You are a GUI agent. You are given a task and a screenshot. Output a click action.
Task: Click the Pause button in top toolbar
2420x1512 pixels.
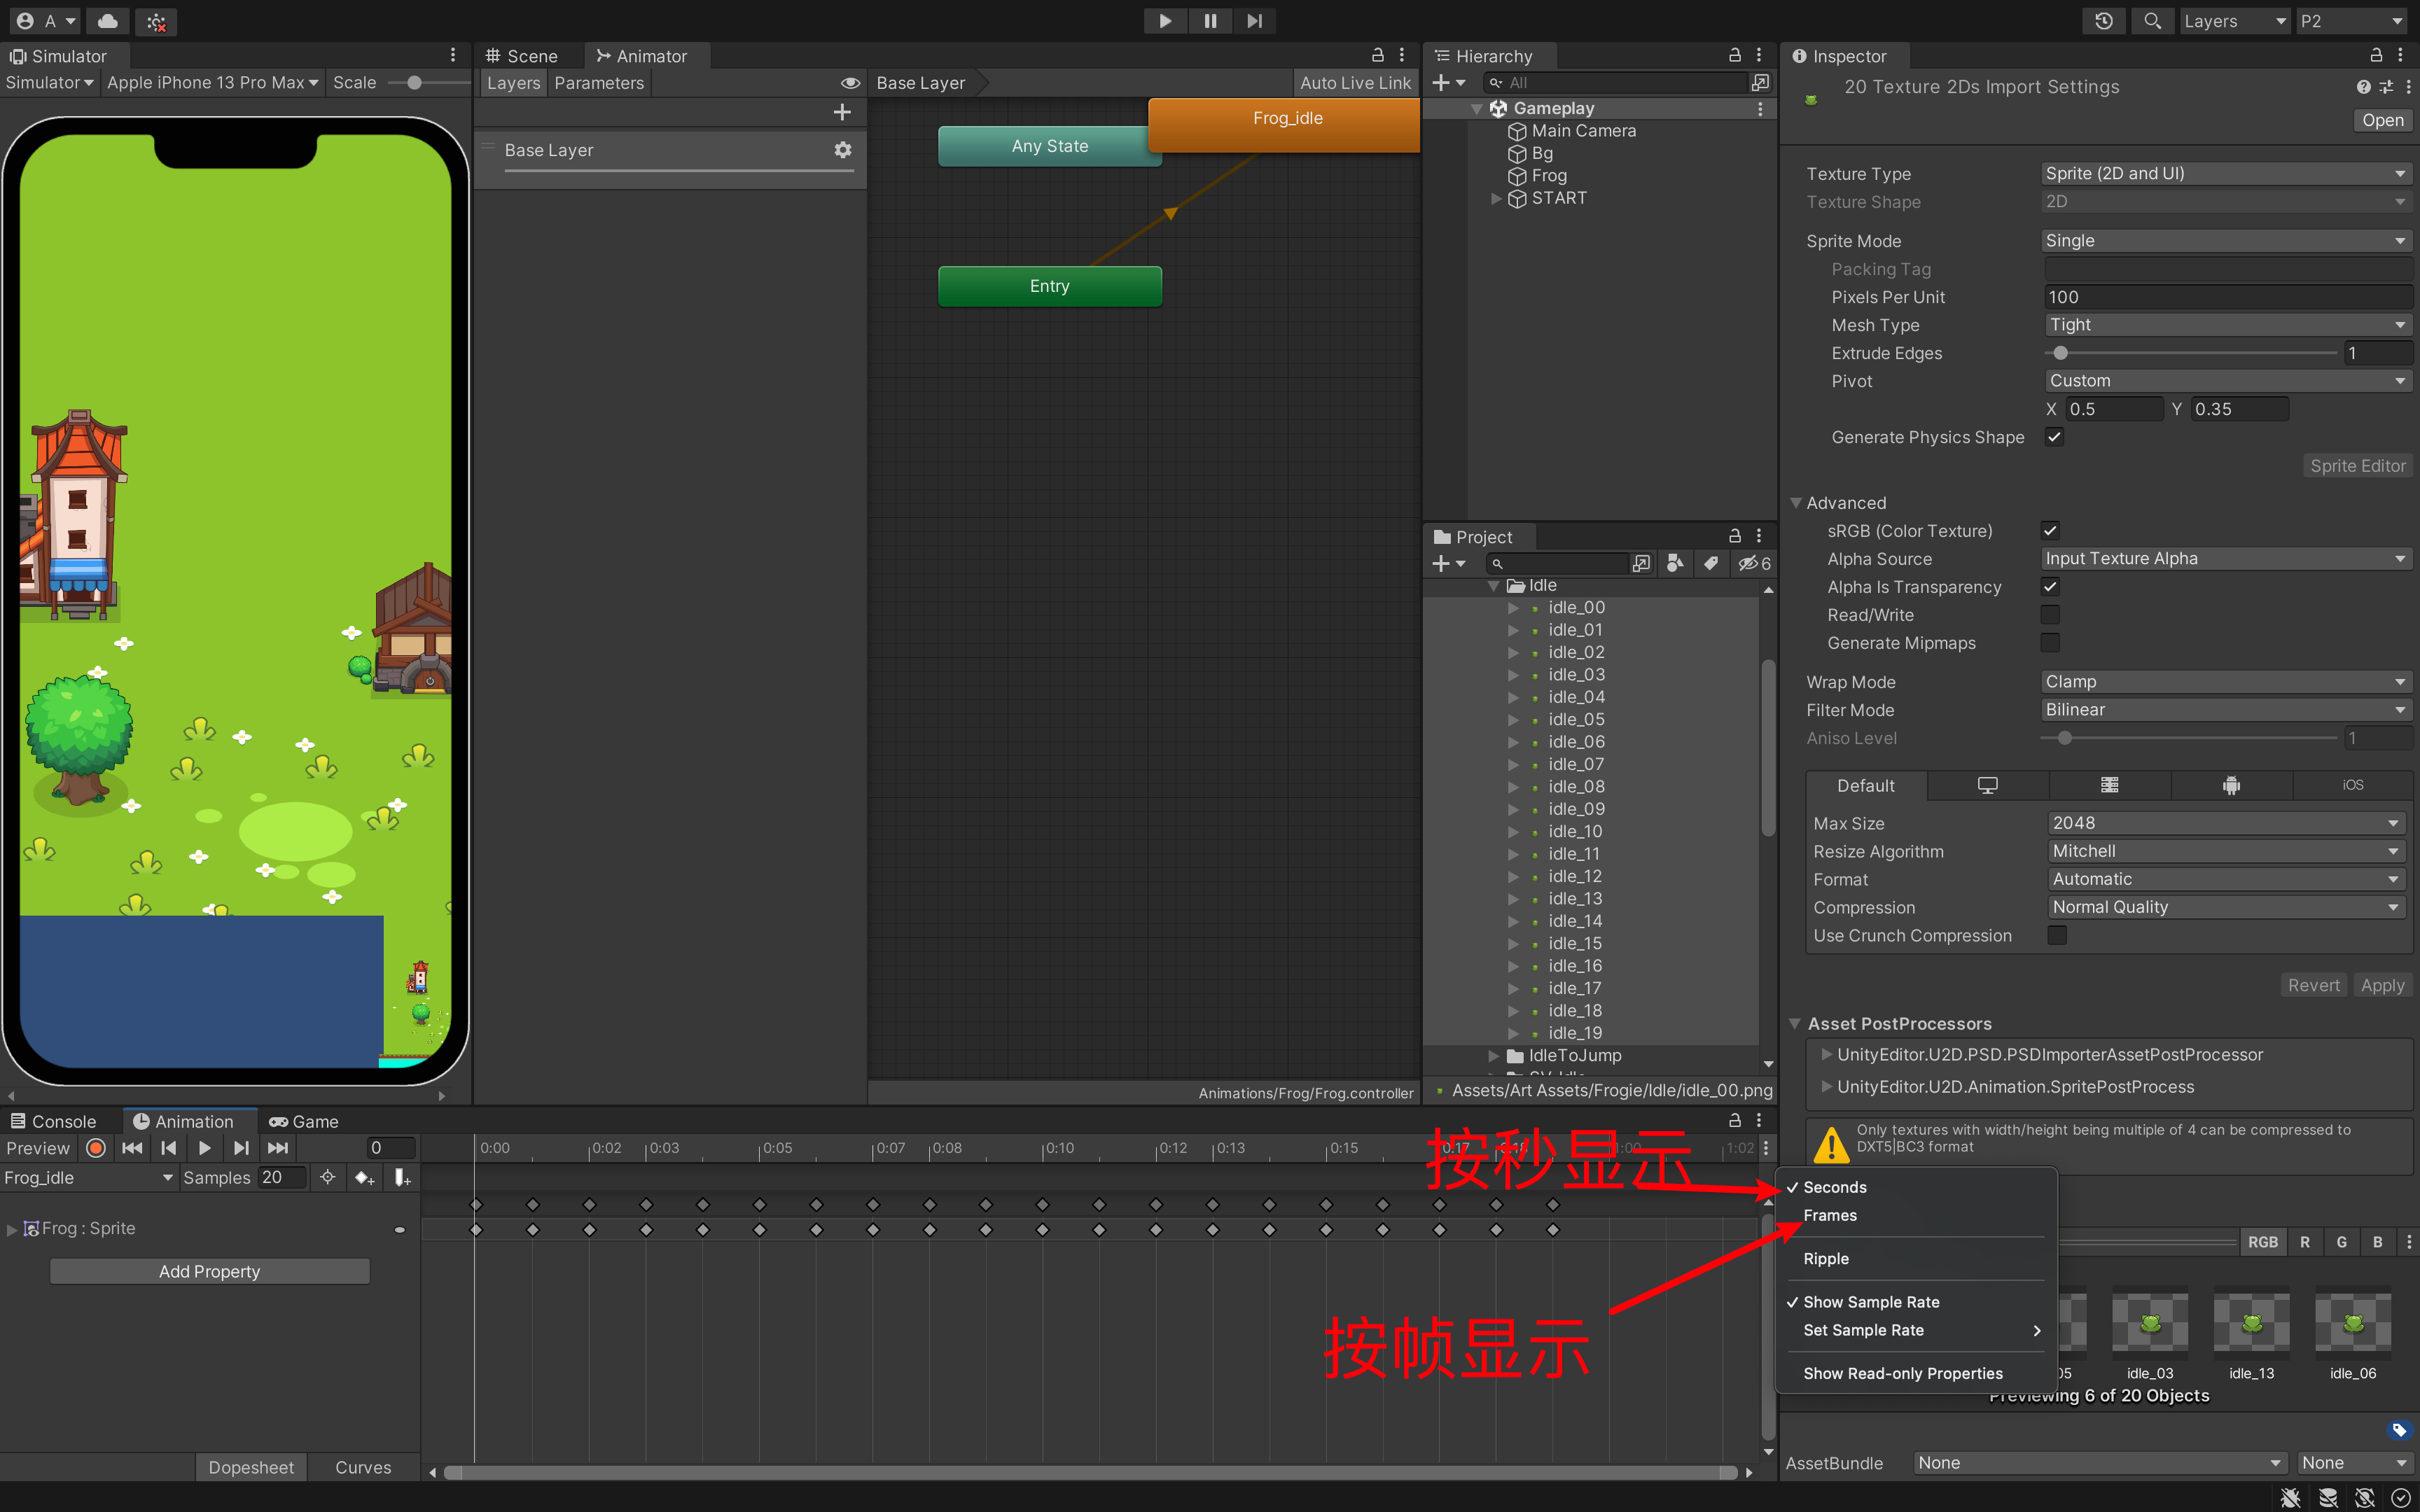pyautogui.click(x=1210, y=21)
